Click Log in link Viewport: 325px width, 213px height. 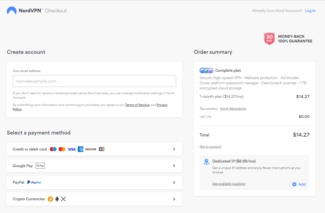(x=310, y=11)
